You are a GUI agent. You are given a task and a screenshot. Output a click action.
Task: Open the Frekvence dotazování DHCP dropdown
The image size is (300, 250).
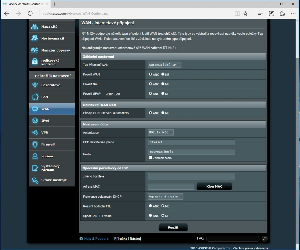[165, 197]
